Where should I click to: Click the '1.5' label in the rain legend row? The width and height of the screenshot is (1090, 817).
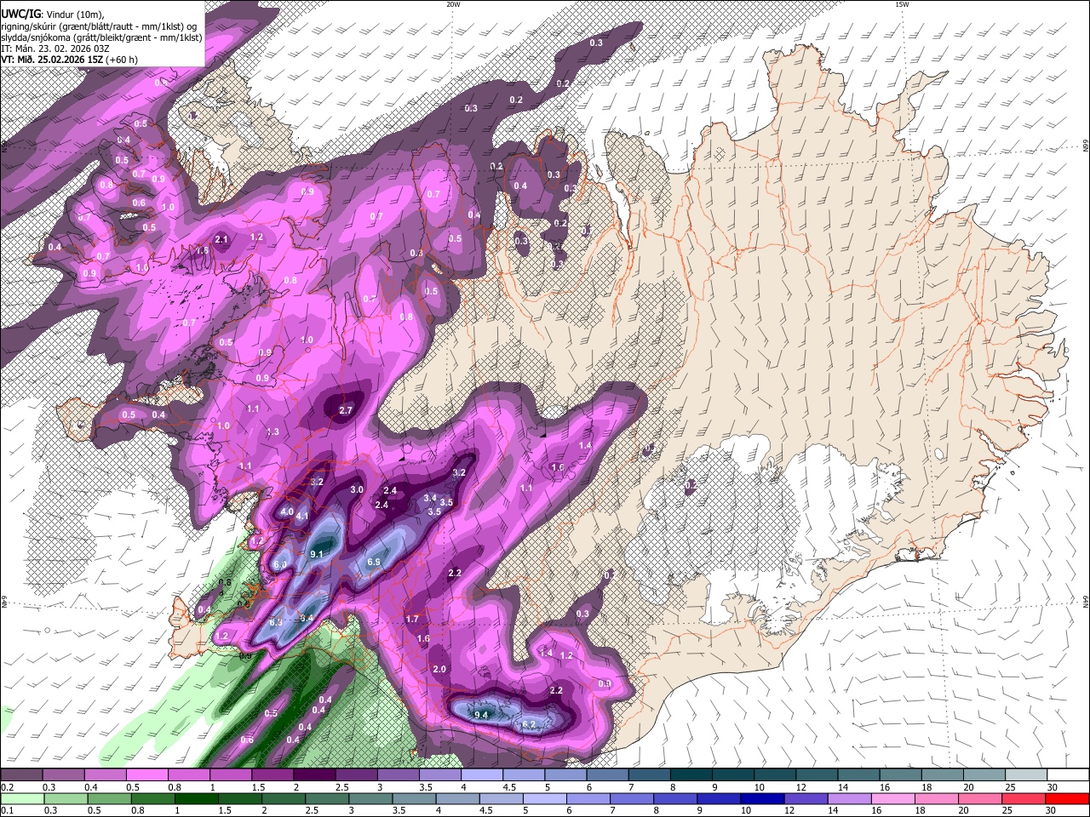click(x=225, y=810)
